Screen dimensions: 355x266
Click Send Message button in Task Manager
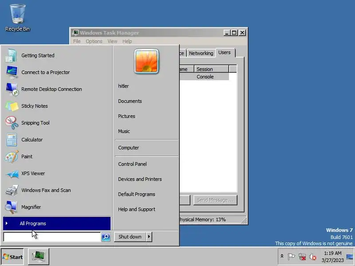click(215, 200)
